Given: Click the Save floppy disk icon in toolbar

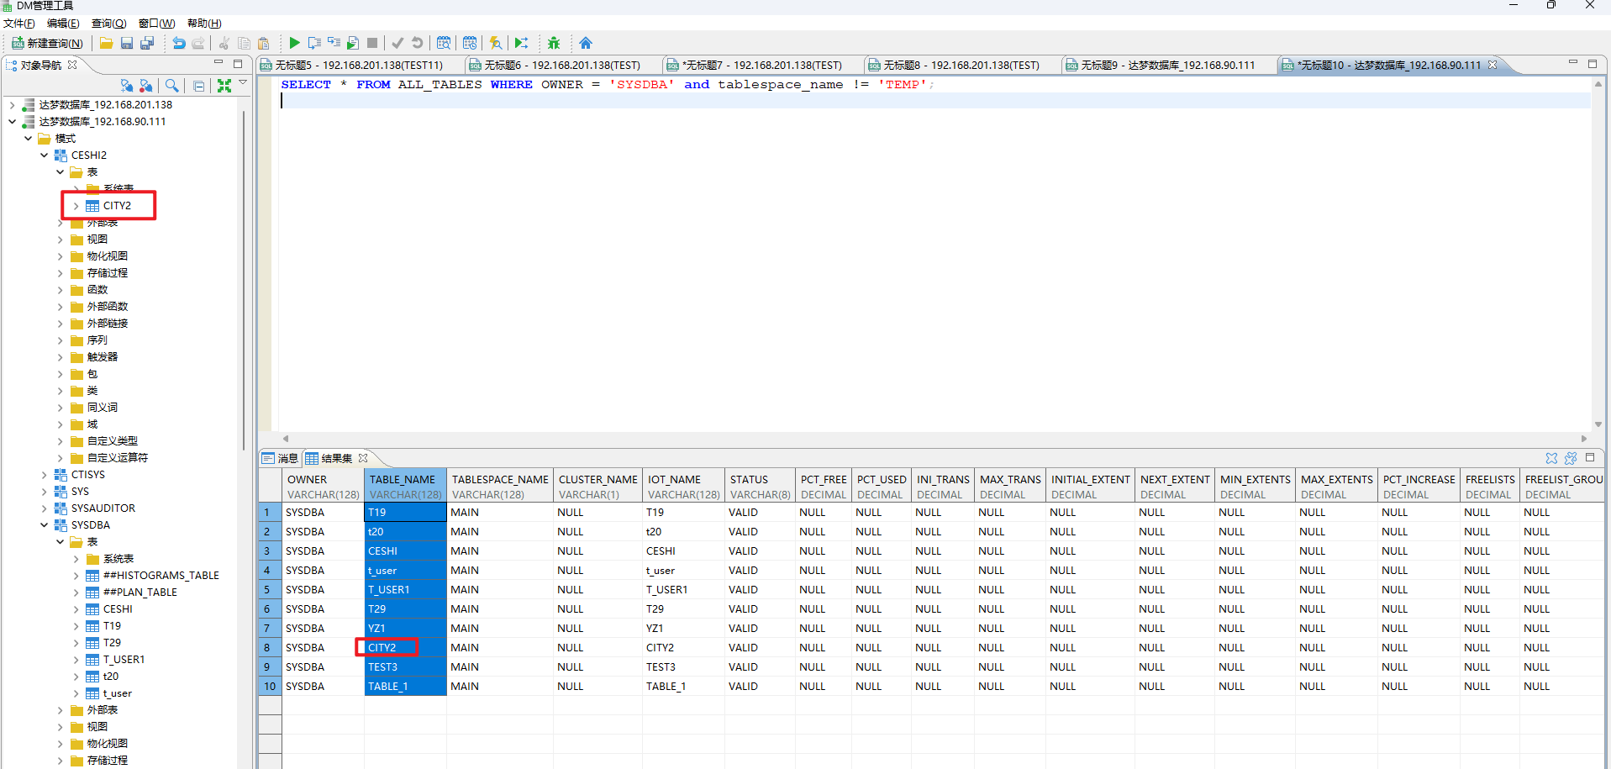Looking at the screenshot, I should coord(127,43).
